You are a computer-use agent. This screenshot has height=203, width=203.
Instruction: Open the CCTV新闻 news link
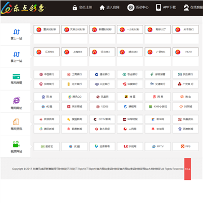click(102, 119)
